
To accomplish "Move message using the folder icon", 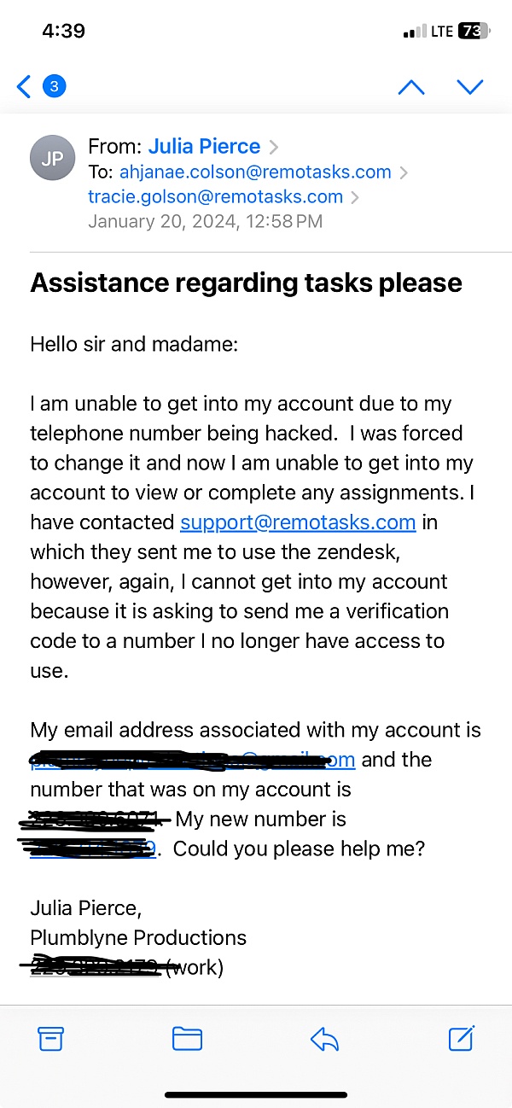I will click(187, 1038).
